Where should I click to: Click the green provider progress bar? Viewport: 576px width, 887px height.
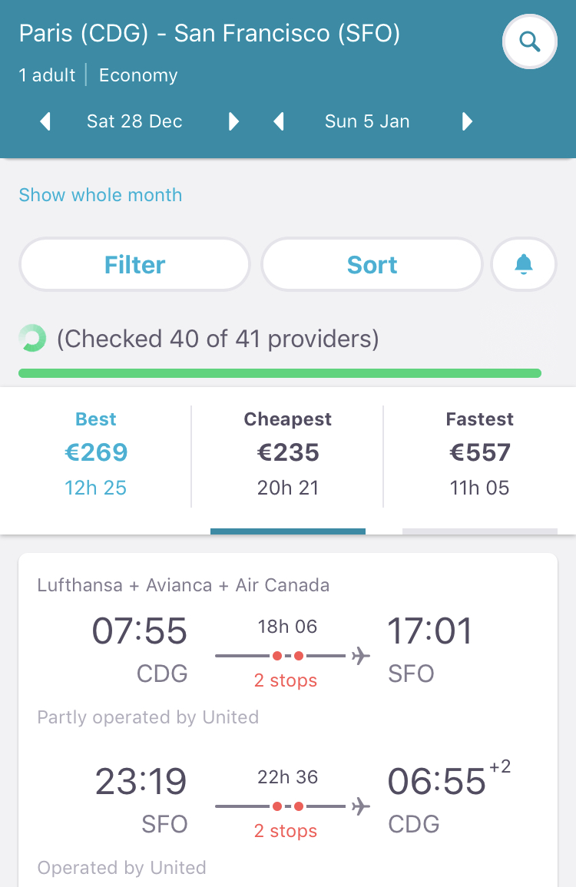(x=280, y=373)
